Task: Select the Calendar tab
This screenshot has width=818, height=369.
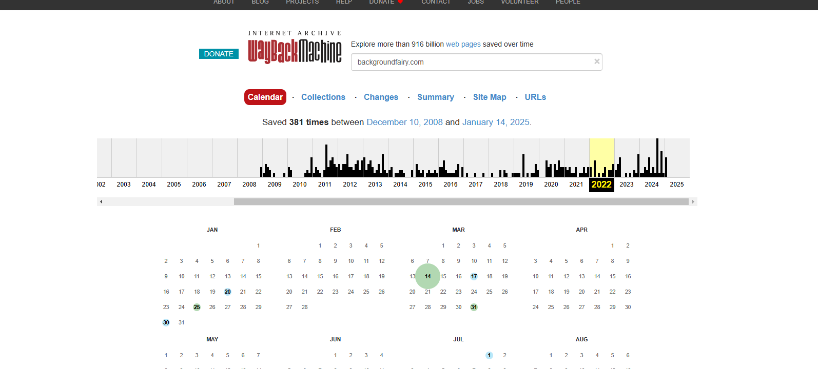Action: click(x=265, y=97)
